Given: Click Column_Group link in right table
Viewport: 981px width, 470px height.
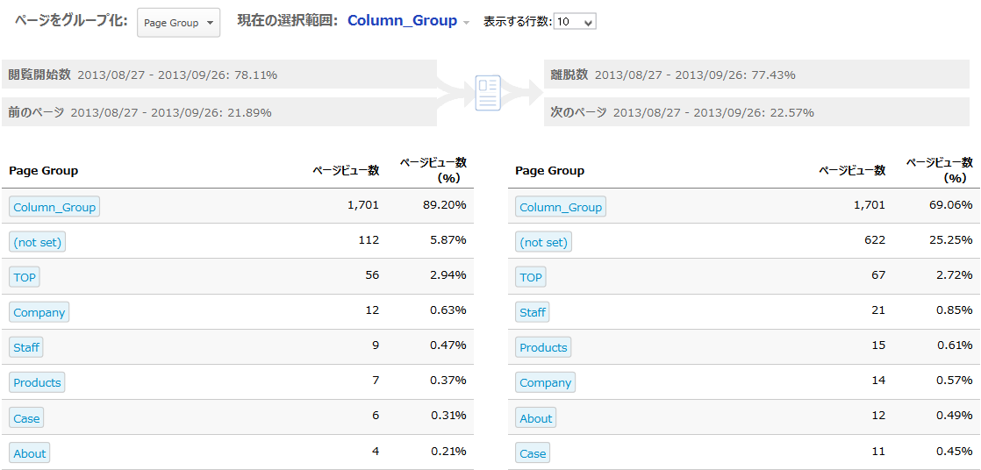Looking at the screenshot, I should (561, 207).
